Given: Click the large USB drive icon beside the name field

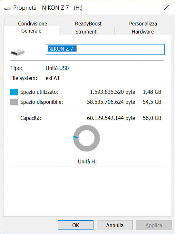Looking at the screenshot, I should pyautogui.click(x=18, y=52).
